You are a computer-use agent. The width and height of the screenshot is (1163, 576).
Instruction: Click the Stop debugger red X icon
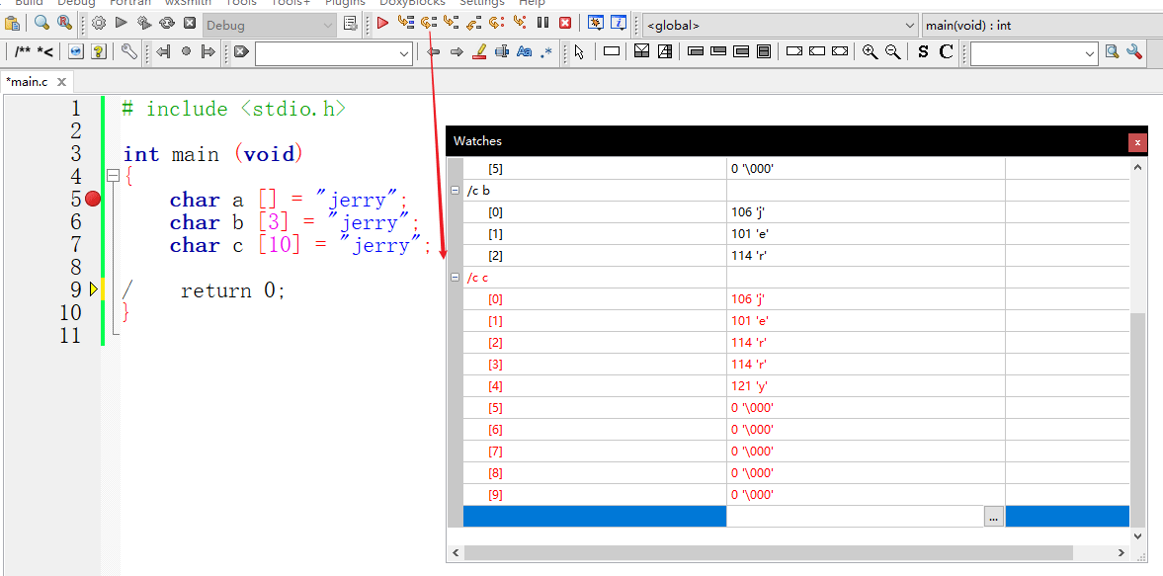click(x=565, y=23)
